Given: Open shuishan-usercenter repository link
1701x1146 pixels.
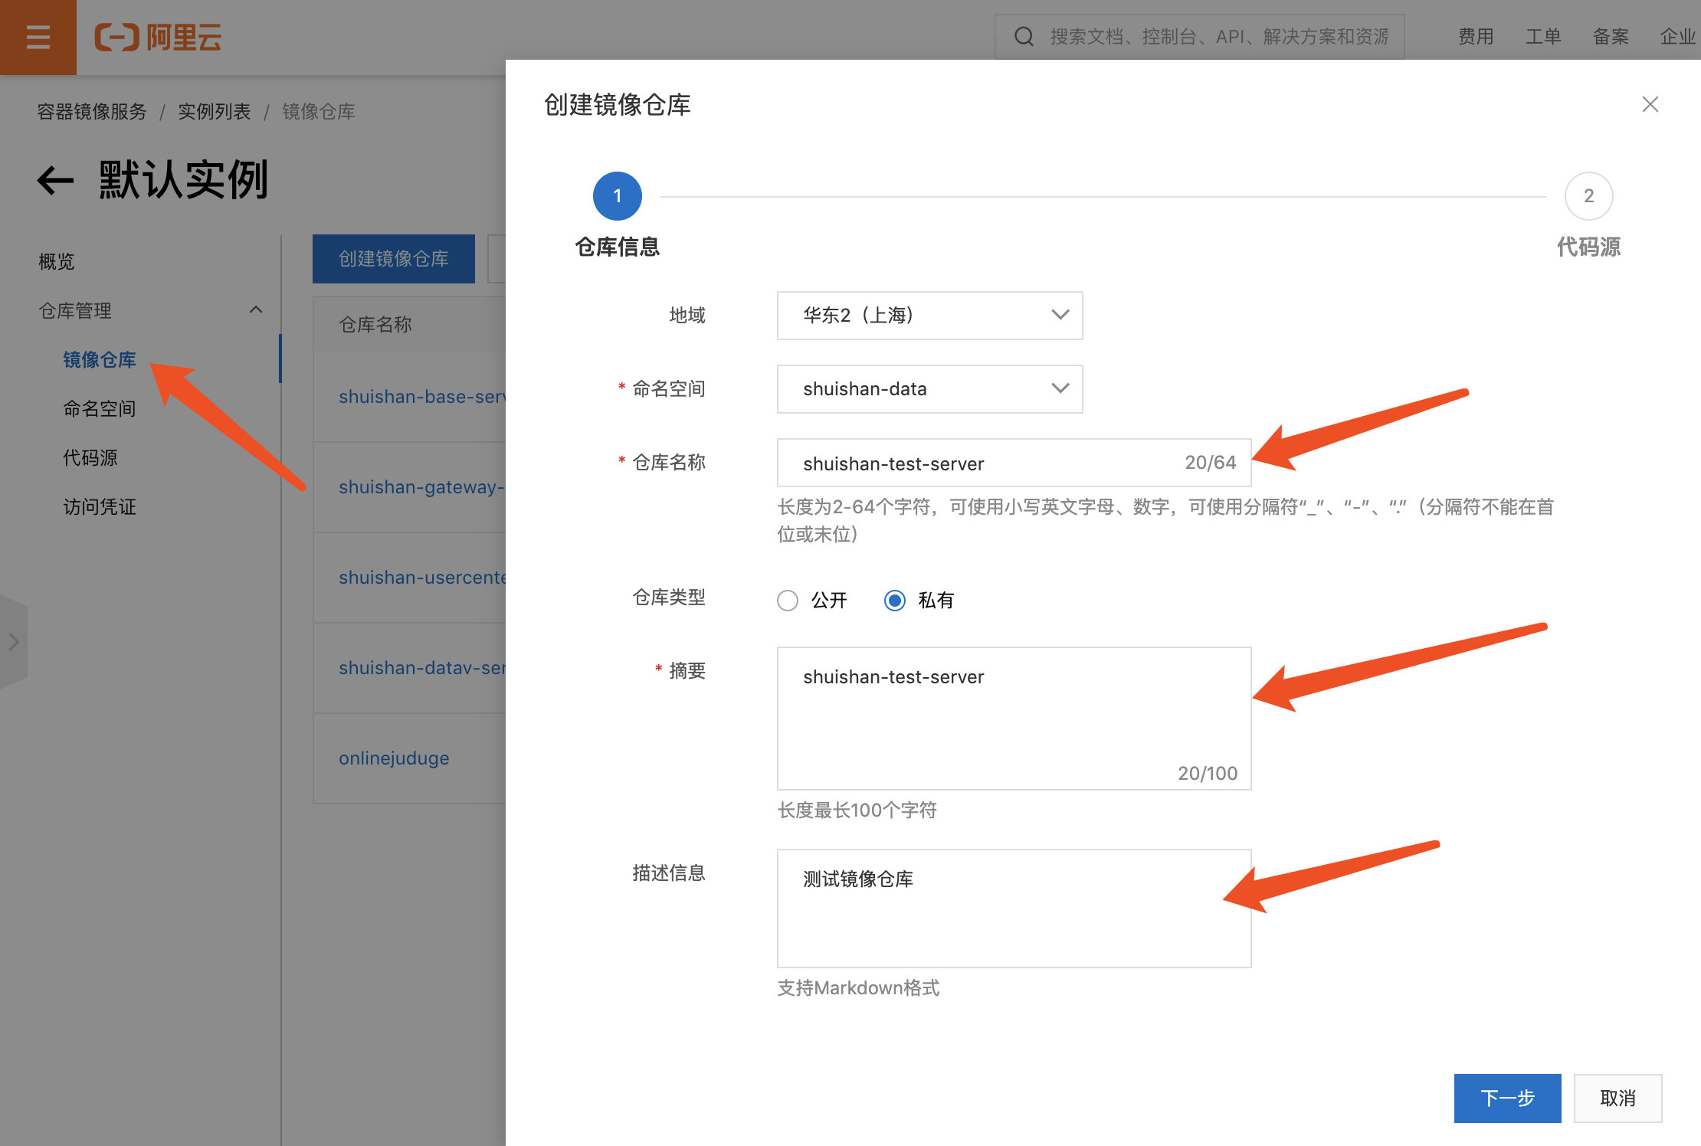Looking at the screenshot, I should pyautogui.click(x=422, y=578).
